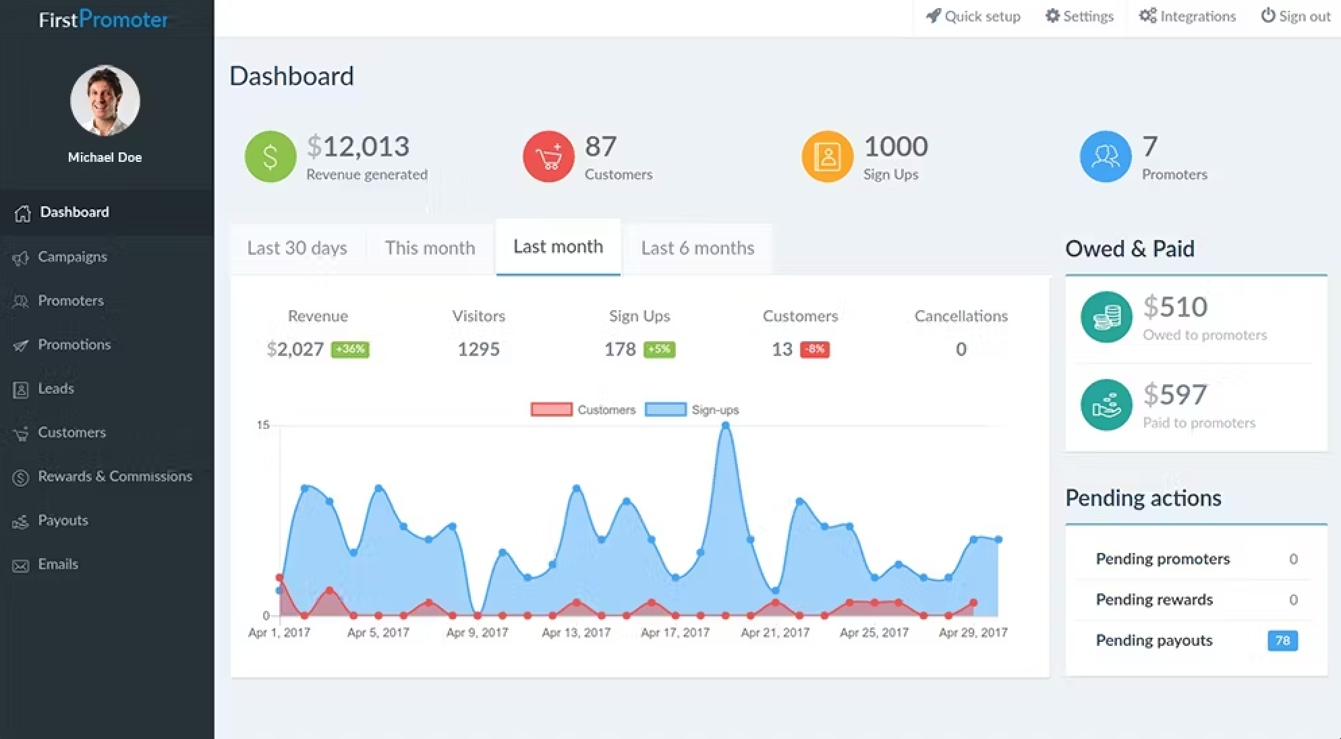Click Michael Doe's profile photo
Screen dimensions: 1341x739
105,100
